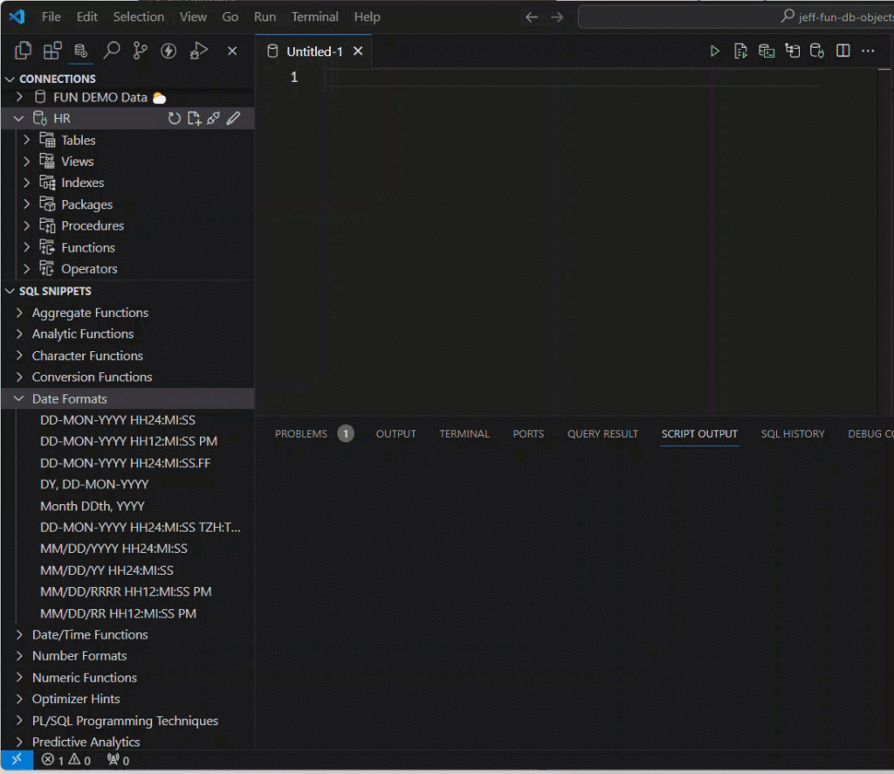
Task: Run the current SQL statement with the play icon
Action: tap(714, 51)
